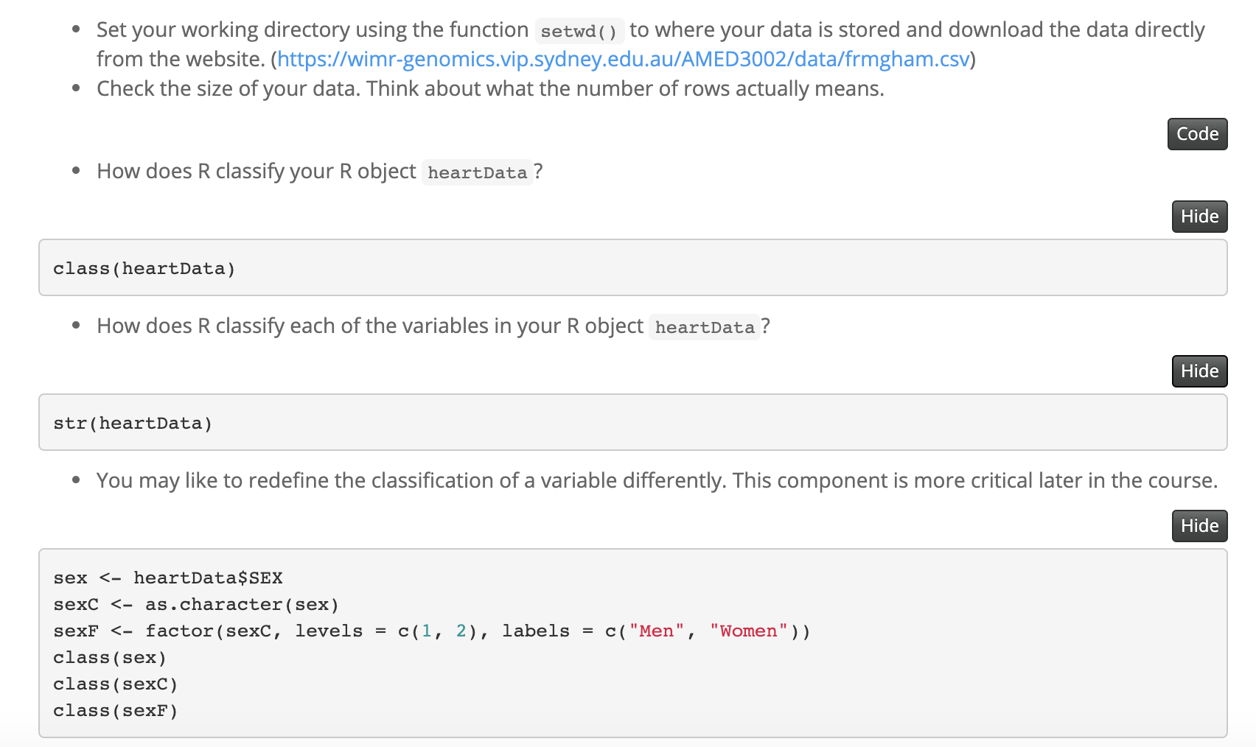Screen dimensions: 1256x747
Task: Click the inline setwd() code text
Action: (579, 31)
